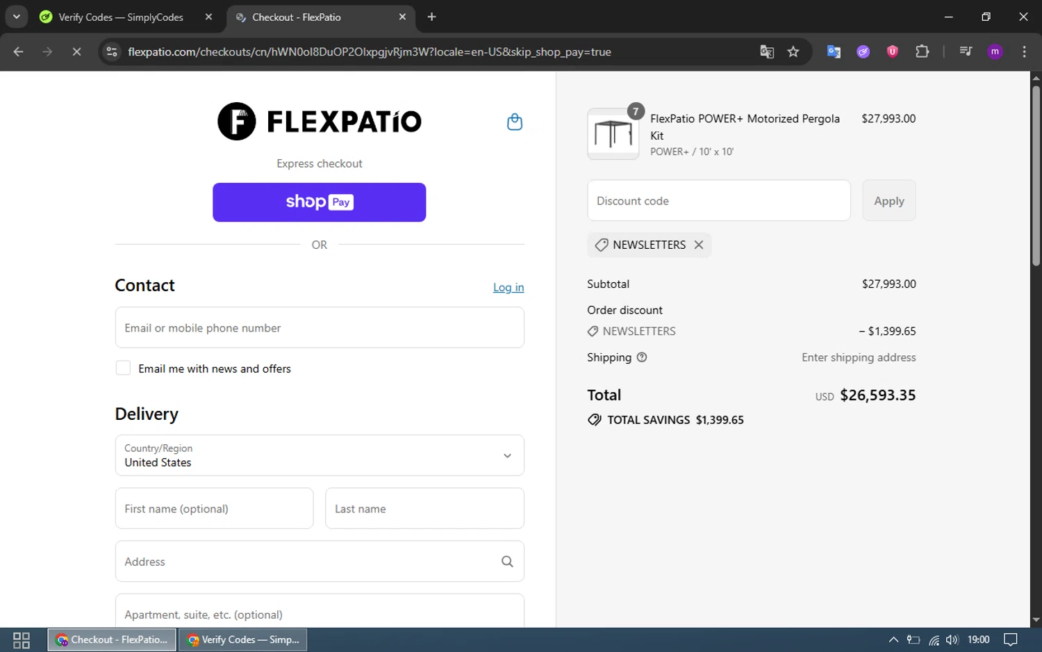Enable Email me with news and offers

click(x=123, y=368)
